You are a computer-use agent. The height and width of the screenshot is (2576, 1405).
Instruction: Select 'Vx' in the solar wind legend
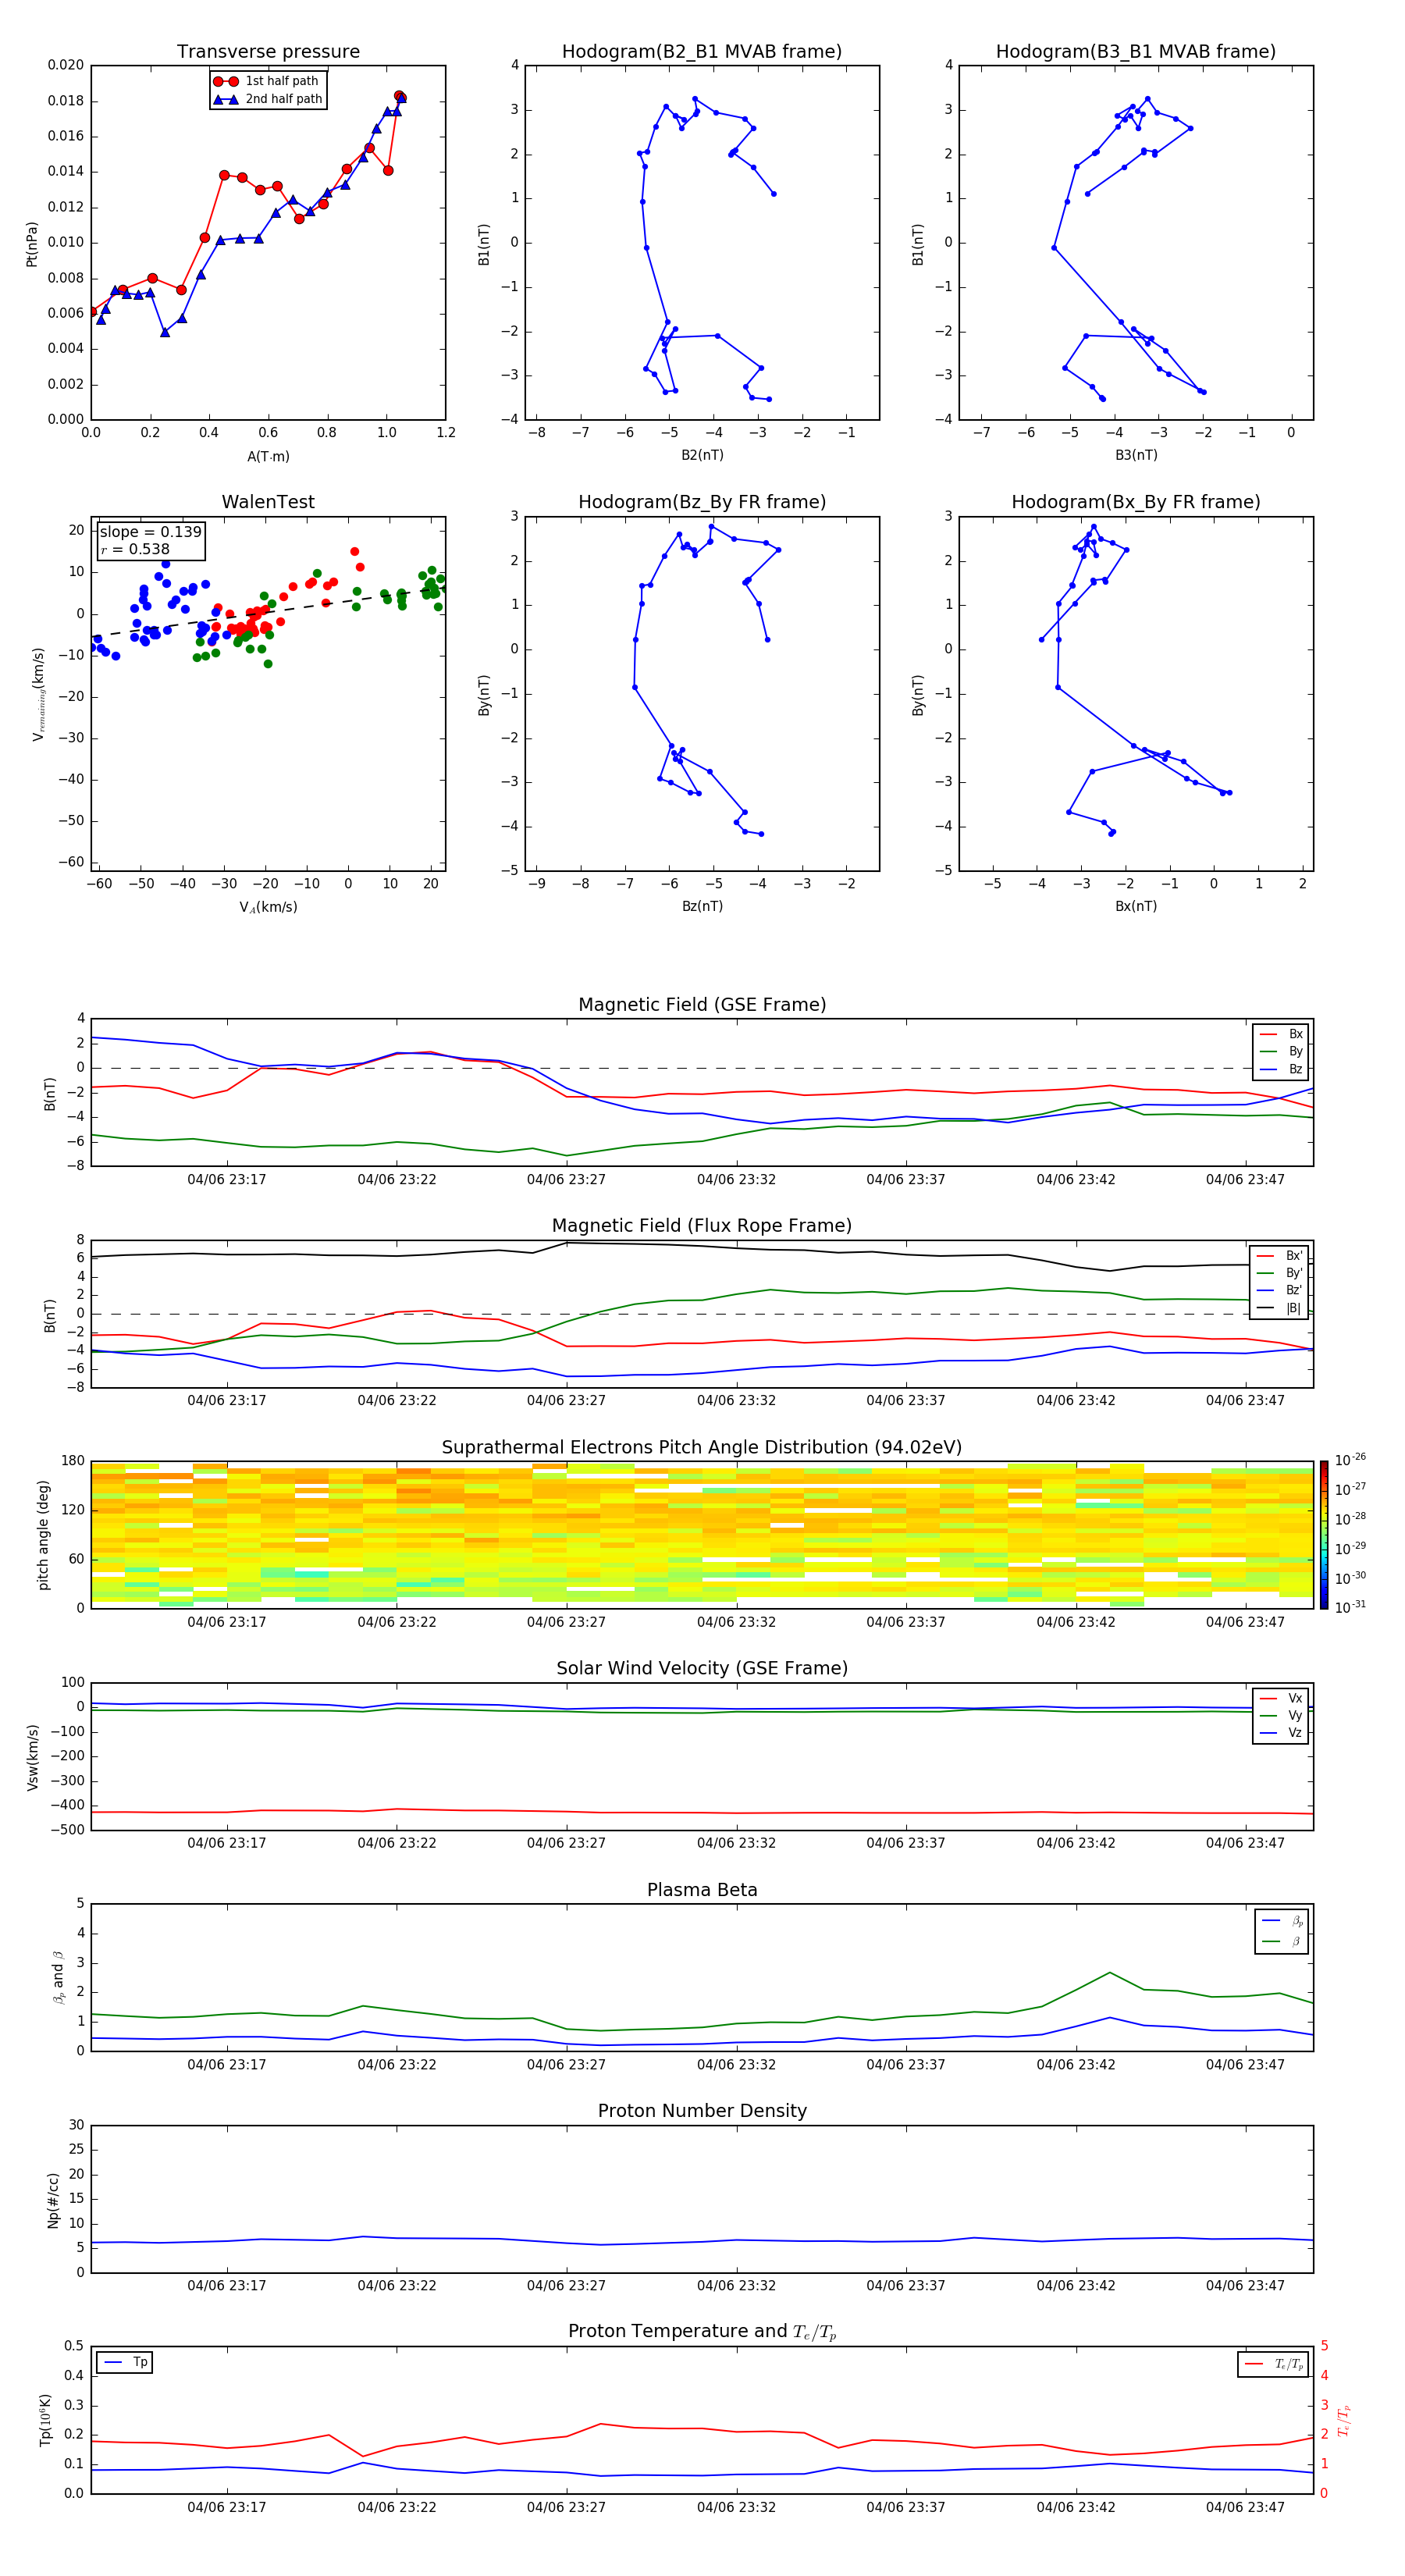(x=1281, y=1698)
